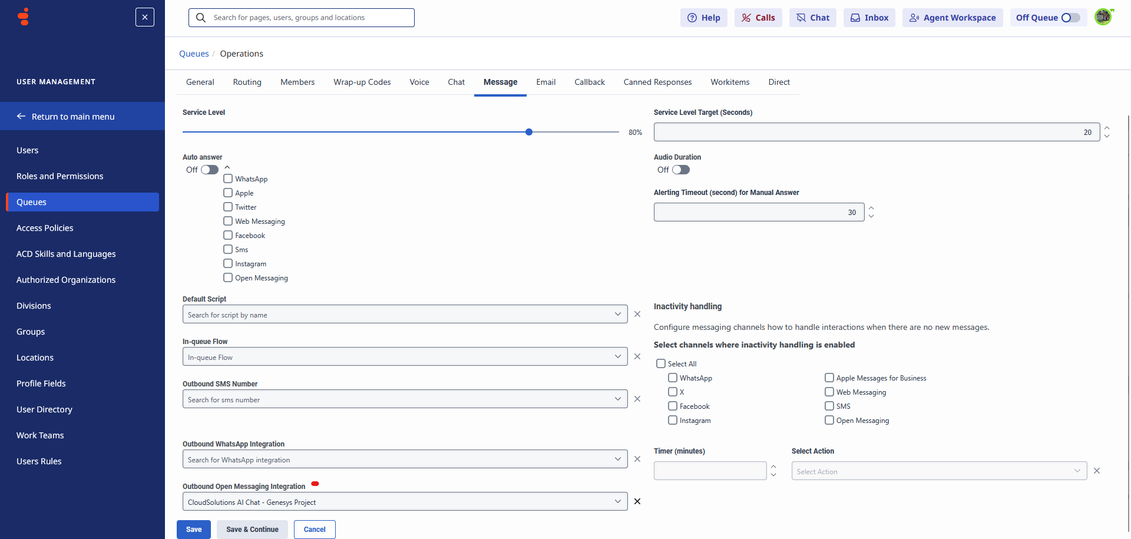Enable the Select All inactivity checkbox
Viewport: 1131px width, 539px height.
(x=661, y=364)
